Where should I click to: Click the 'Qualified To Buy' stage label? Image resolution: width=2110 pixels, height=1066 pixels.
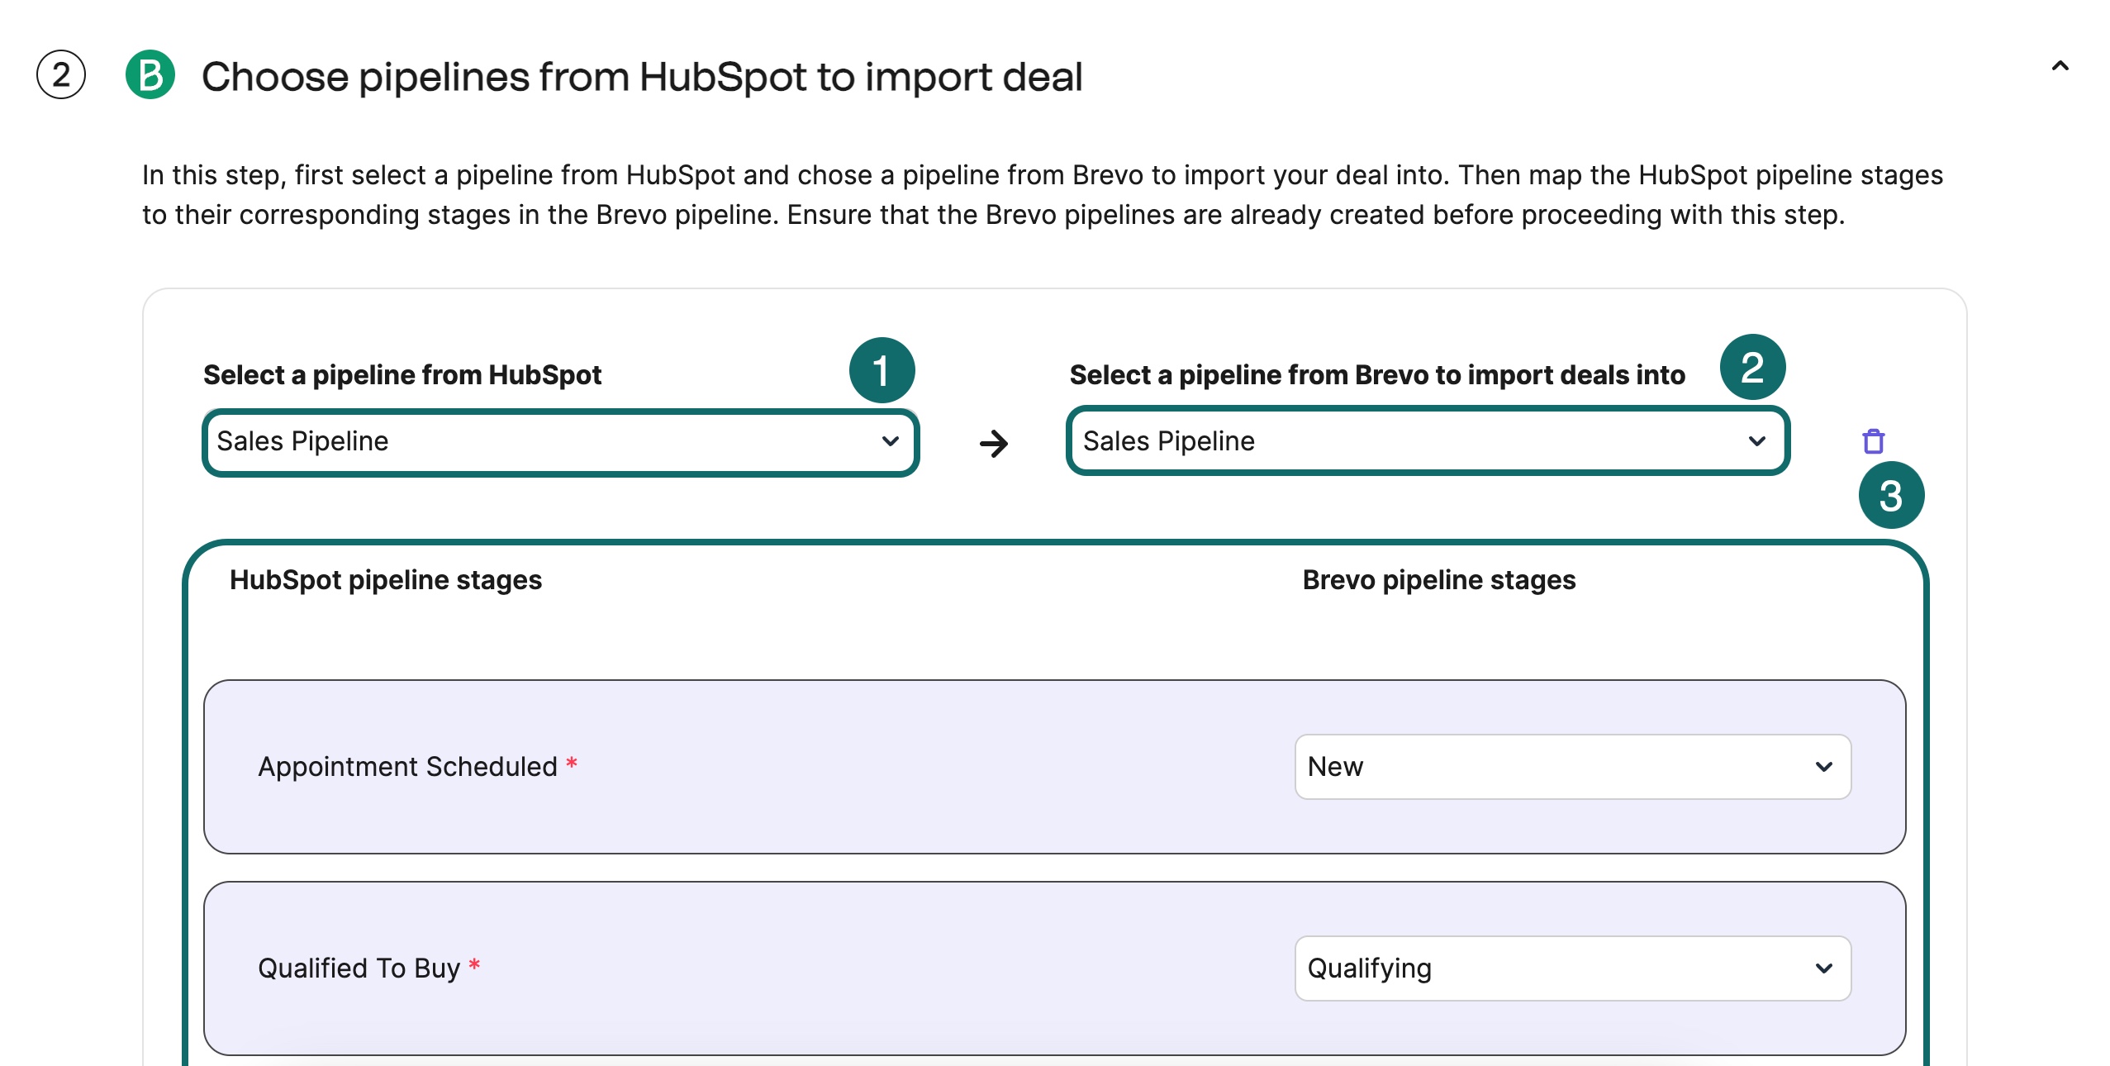[359, 968]
